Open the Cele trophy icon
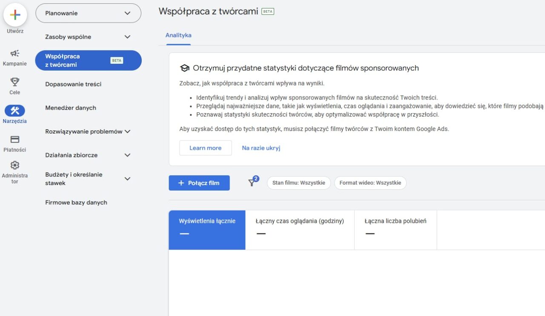Image resolution: width=545 pixels, height=316 pixels. (15, 82)
